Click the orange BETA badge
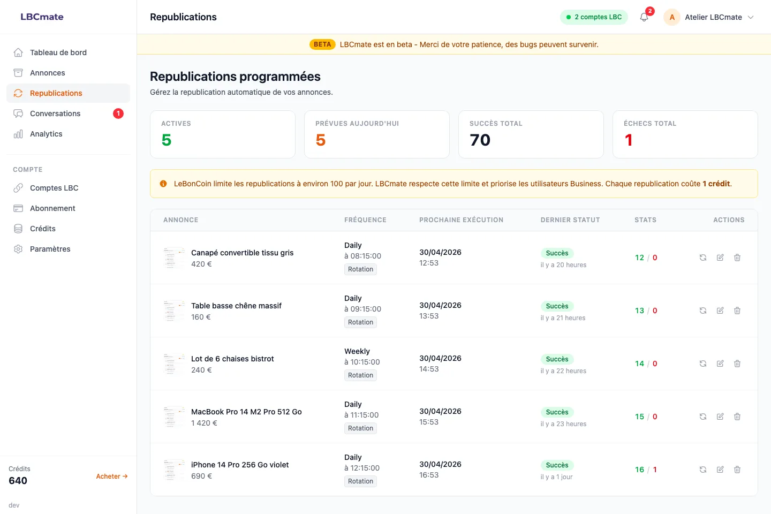771x514 pixels. click(322, 44)
